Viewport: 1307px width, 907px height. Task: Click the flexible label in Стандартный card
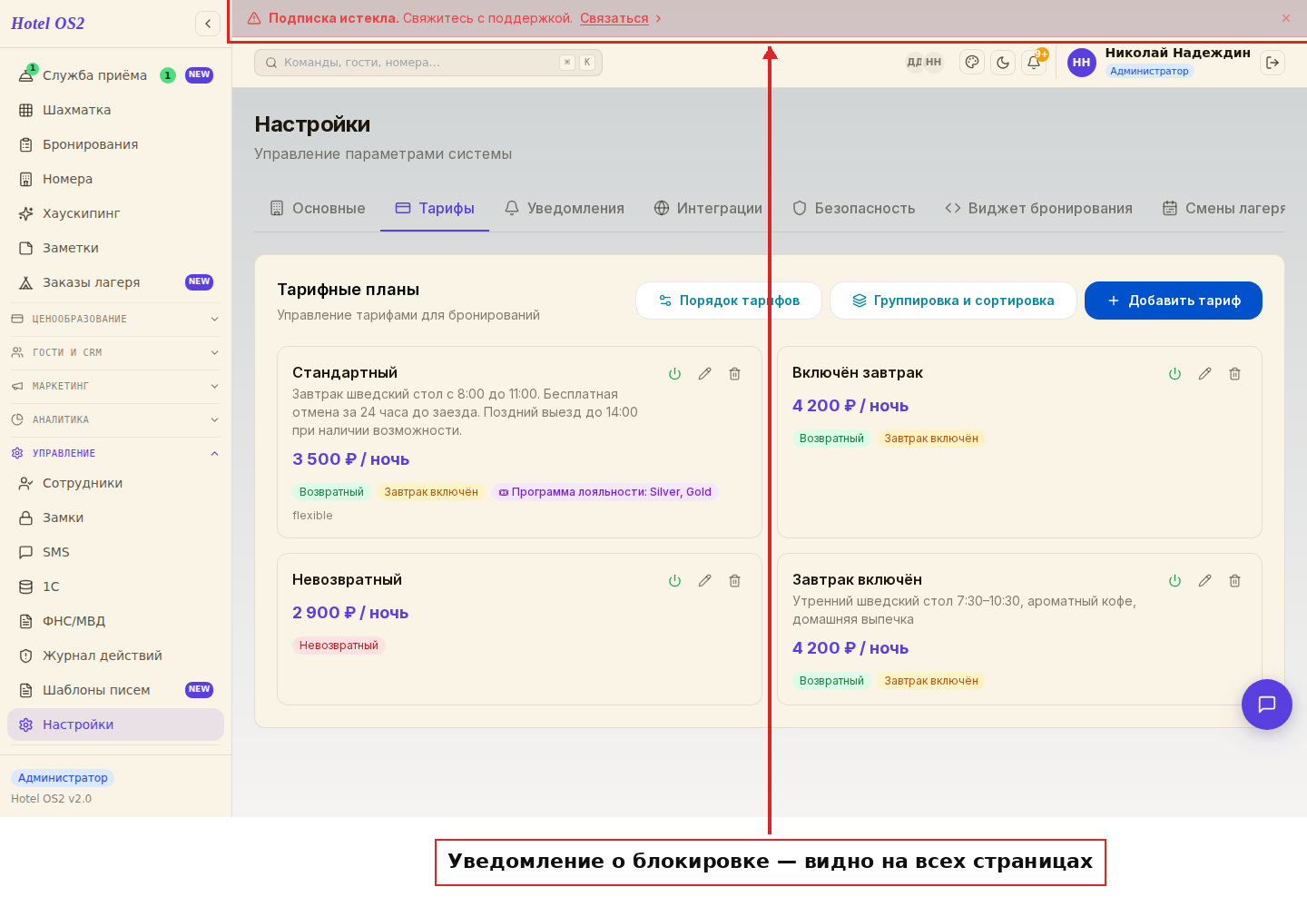[312, 516]
